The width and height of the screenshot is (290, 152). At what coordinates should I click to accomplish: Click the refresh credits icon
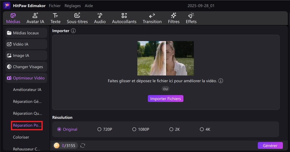[83, 146]
